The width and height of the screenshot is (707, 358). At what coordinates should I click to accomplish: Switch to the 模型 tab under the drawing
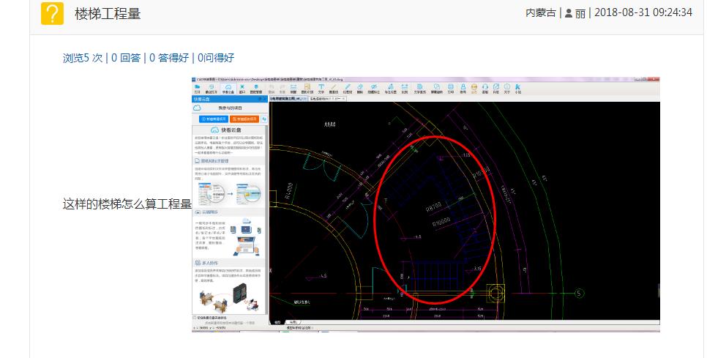(x=277, y=322)
